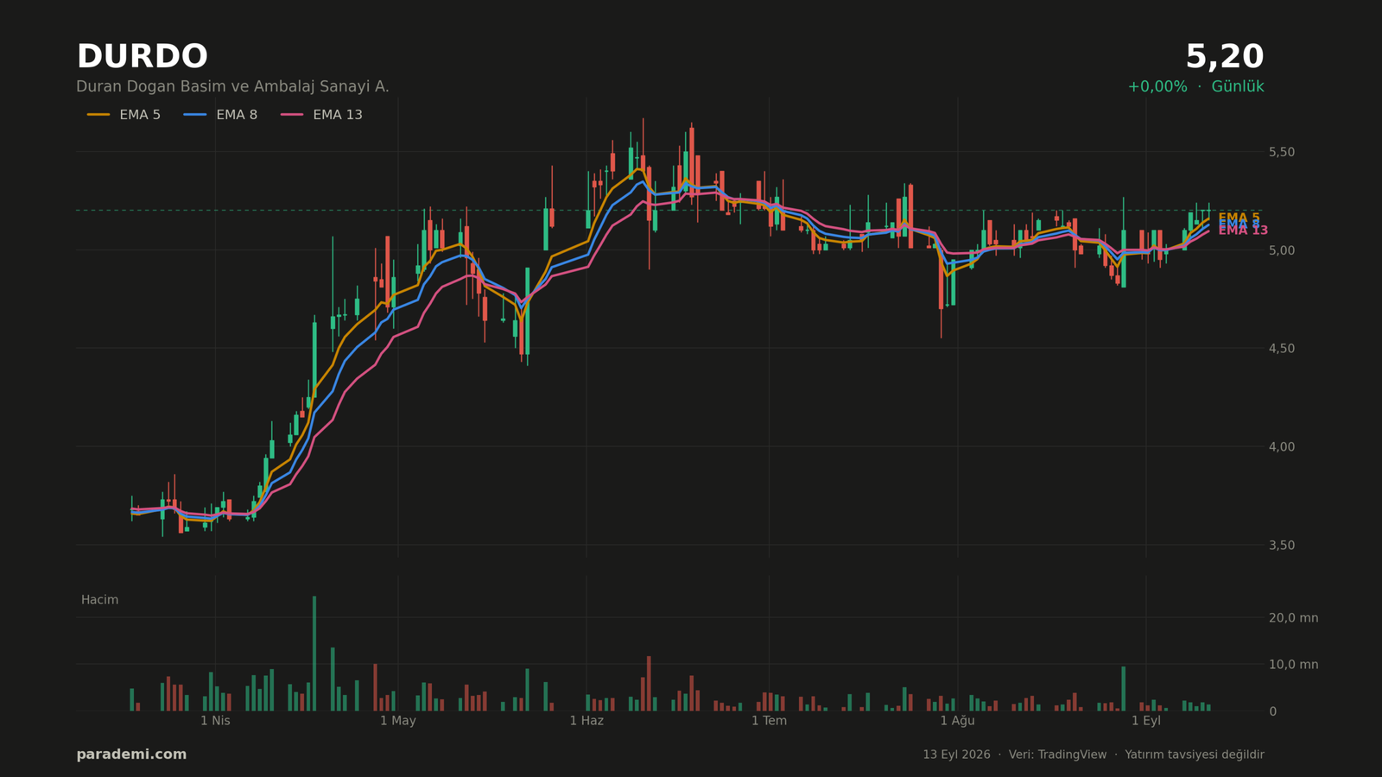
Task: Click the 10,0 mn volume axis label
Action: coord(1293,665)
